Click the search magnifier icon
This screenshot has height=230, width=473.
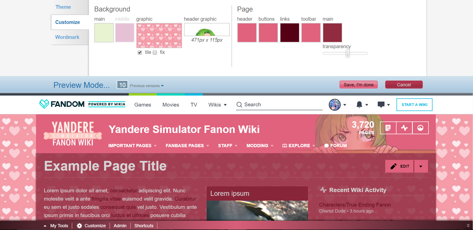point(239,105)
